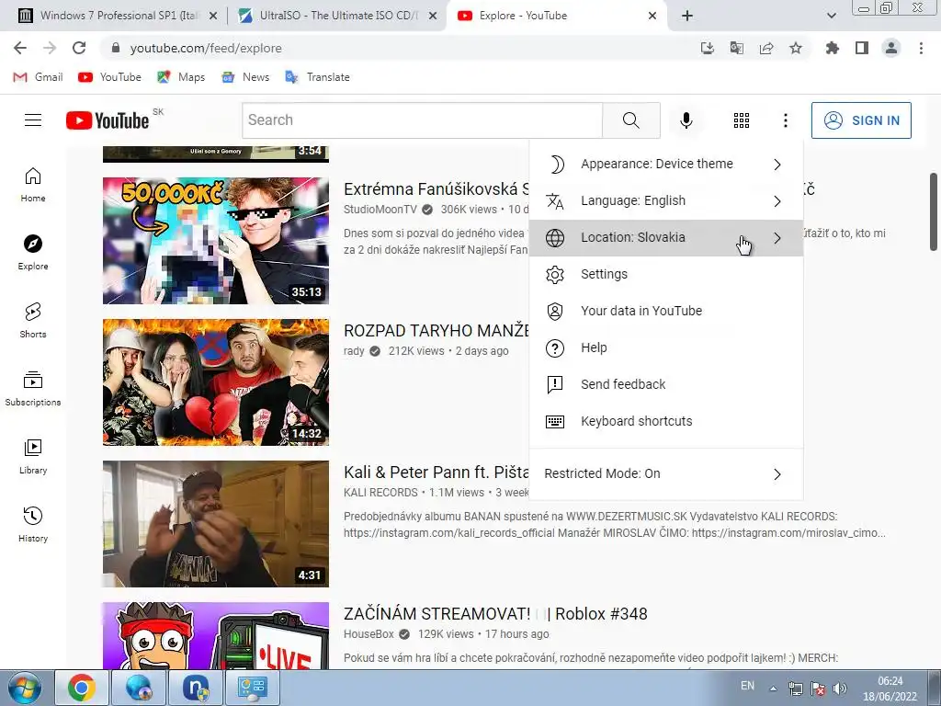The width and height of the screenshot is (941, 706).
Task: Open Library in the sidebar
Action: (33, 457)
